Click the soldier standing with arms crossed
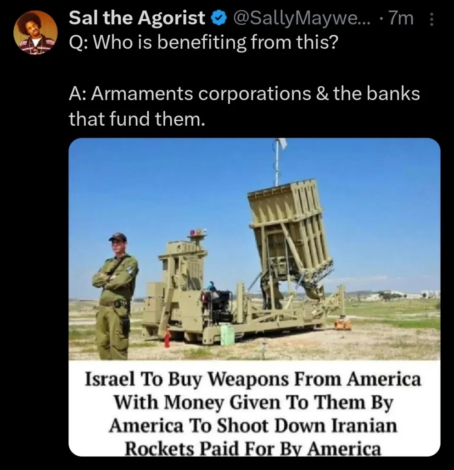Screen dimensions: 454x470 pos(115,296)
